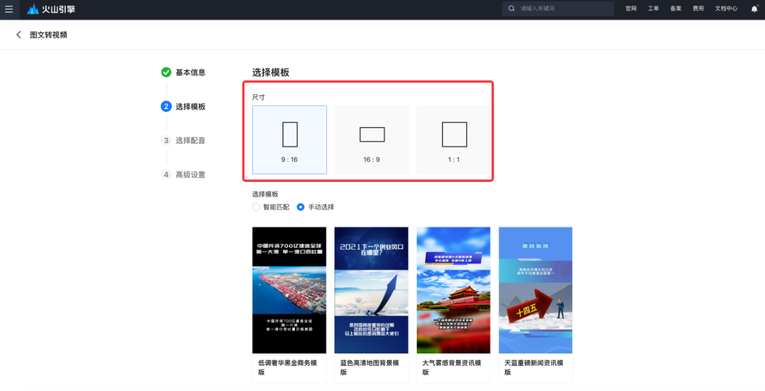Click the green checkmark on 基本信息 step
This screenshot has width=765, height=391.
coord(166,72)
